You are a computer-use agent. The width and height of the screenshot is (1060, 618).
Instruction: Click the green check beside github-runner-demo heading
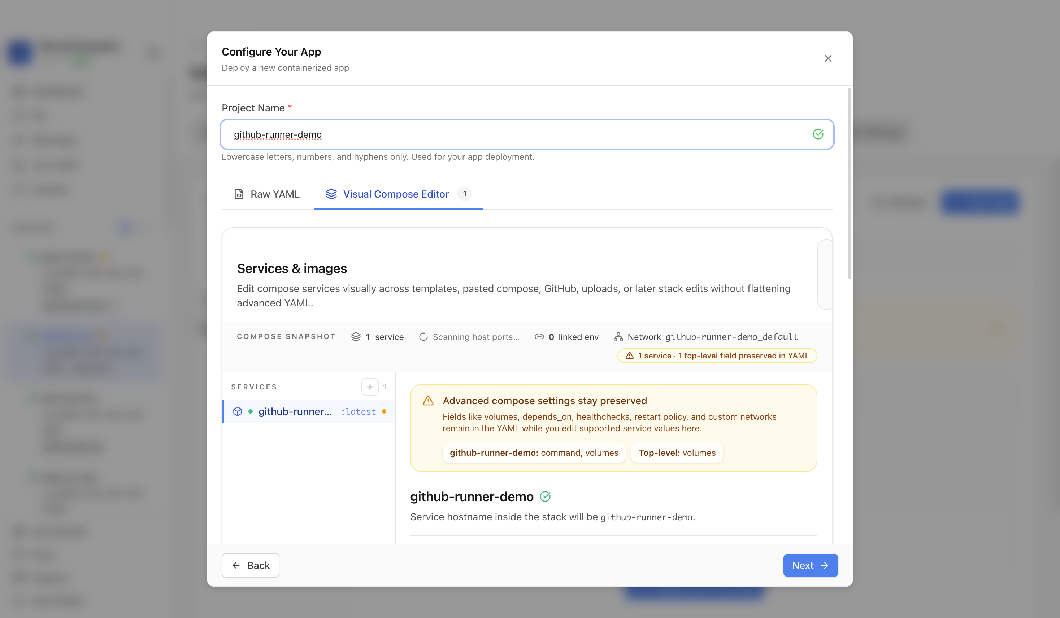coord(545,496)
